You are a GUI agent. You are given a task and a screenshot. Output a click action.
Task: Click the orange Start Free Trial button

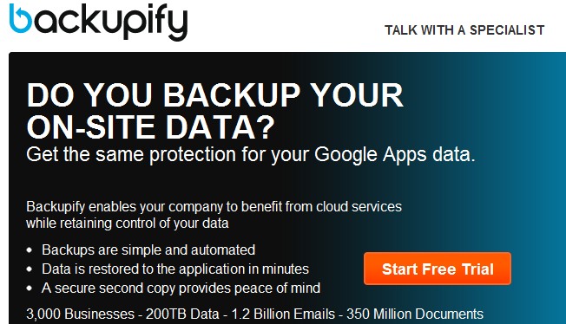pos(438,269)
